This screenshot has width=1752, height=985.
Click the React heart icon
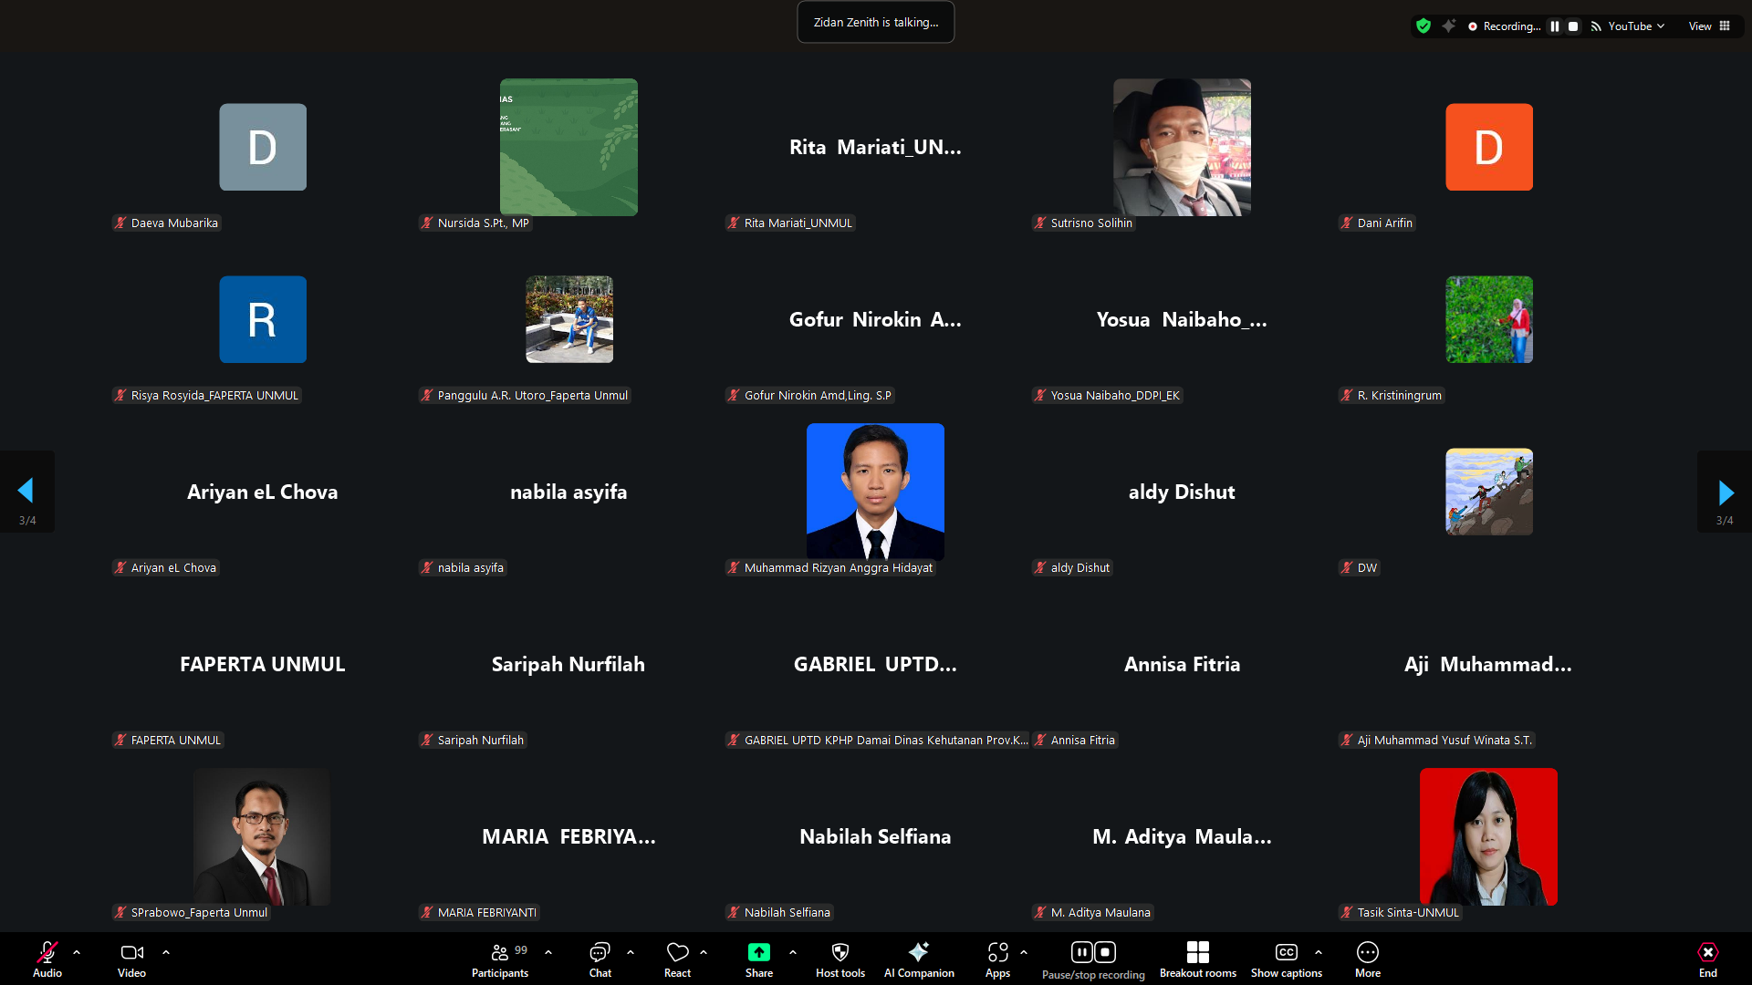pyautogui.click(x=677, y=959)
